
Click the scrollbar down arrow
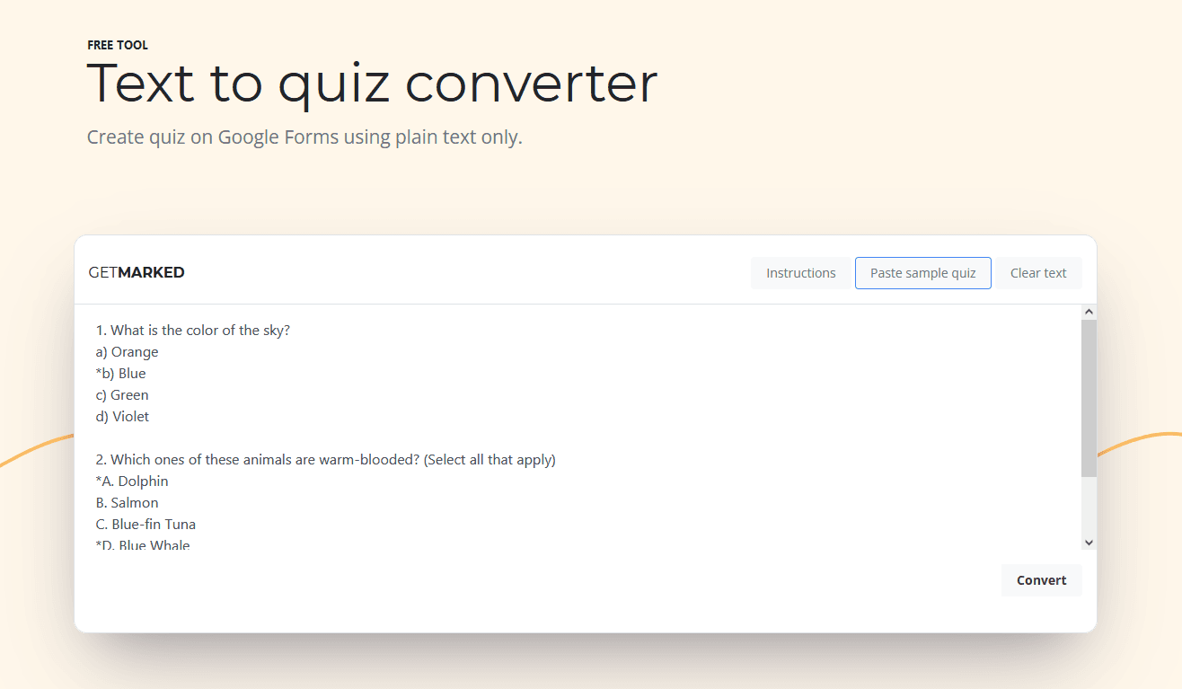pos(1088,543)
